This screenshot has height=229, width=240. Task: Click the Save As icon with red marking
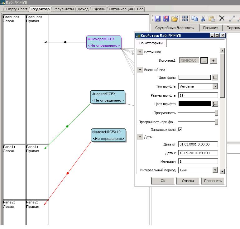point(166,18)
